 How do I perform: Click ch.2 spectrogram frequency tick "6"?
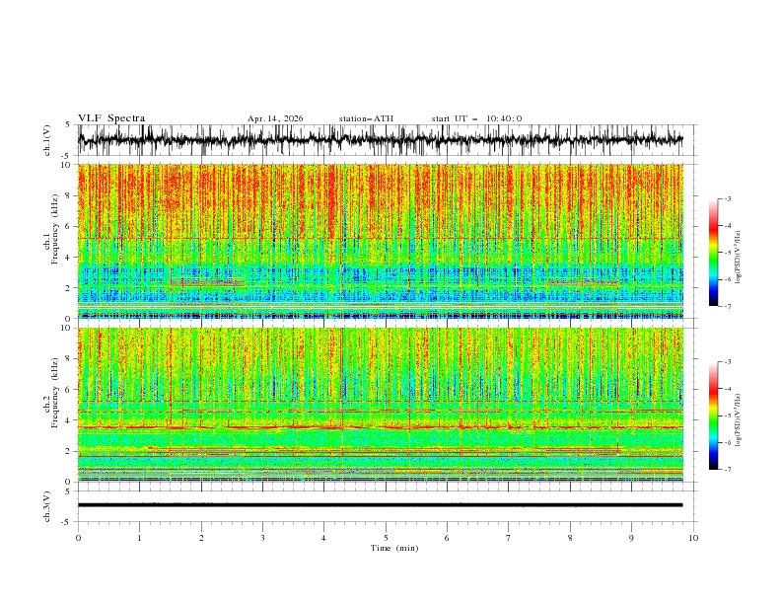pyautogui.click(x=68, y=389)
